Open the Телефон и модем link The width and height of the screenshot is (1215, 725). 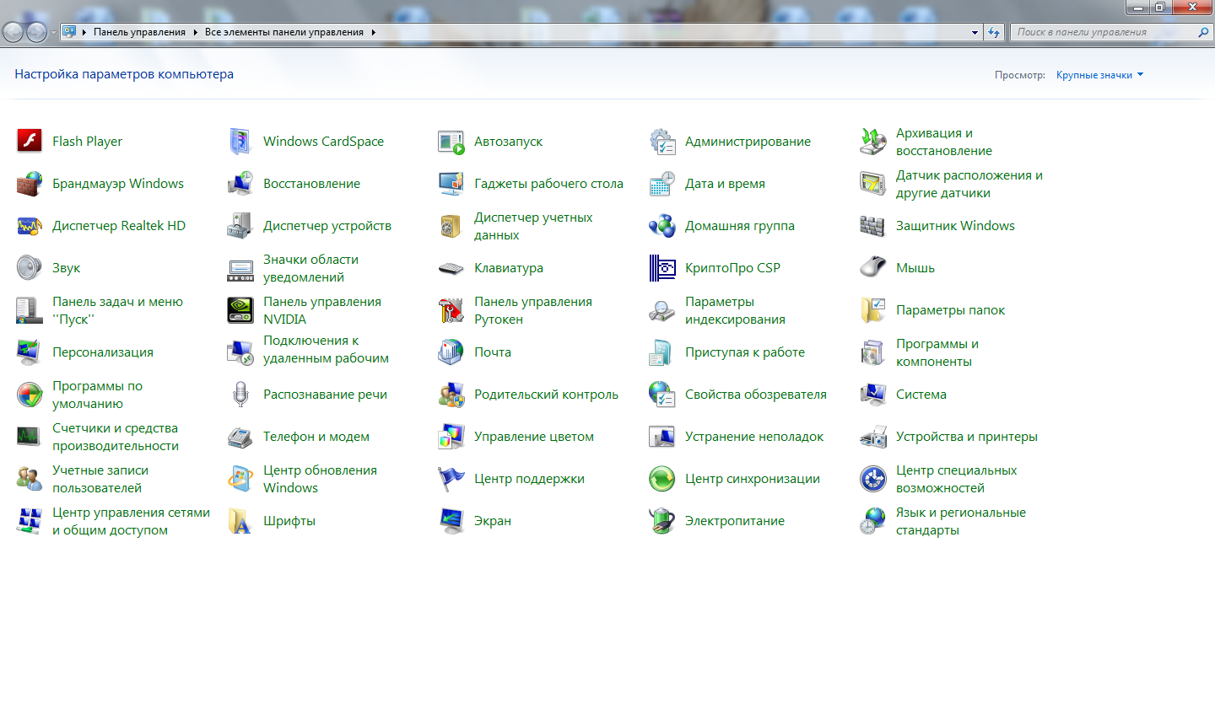pyautogui.click(x=316, y=437)
